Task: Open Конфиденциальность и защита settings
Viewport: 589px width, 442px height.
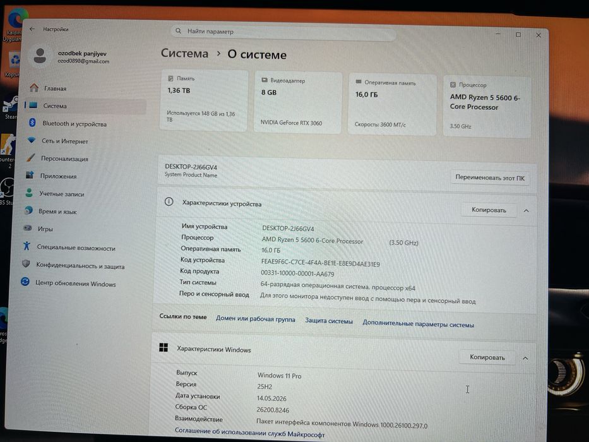Action: (x=79, y=265)
